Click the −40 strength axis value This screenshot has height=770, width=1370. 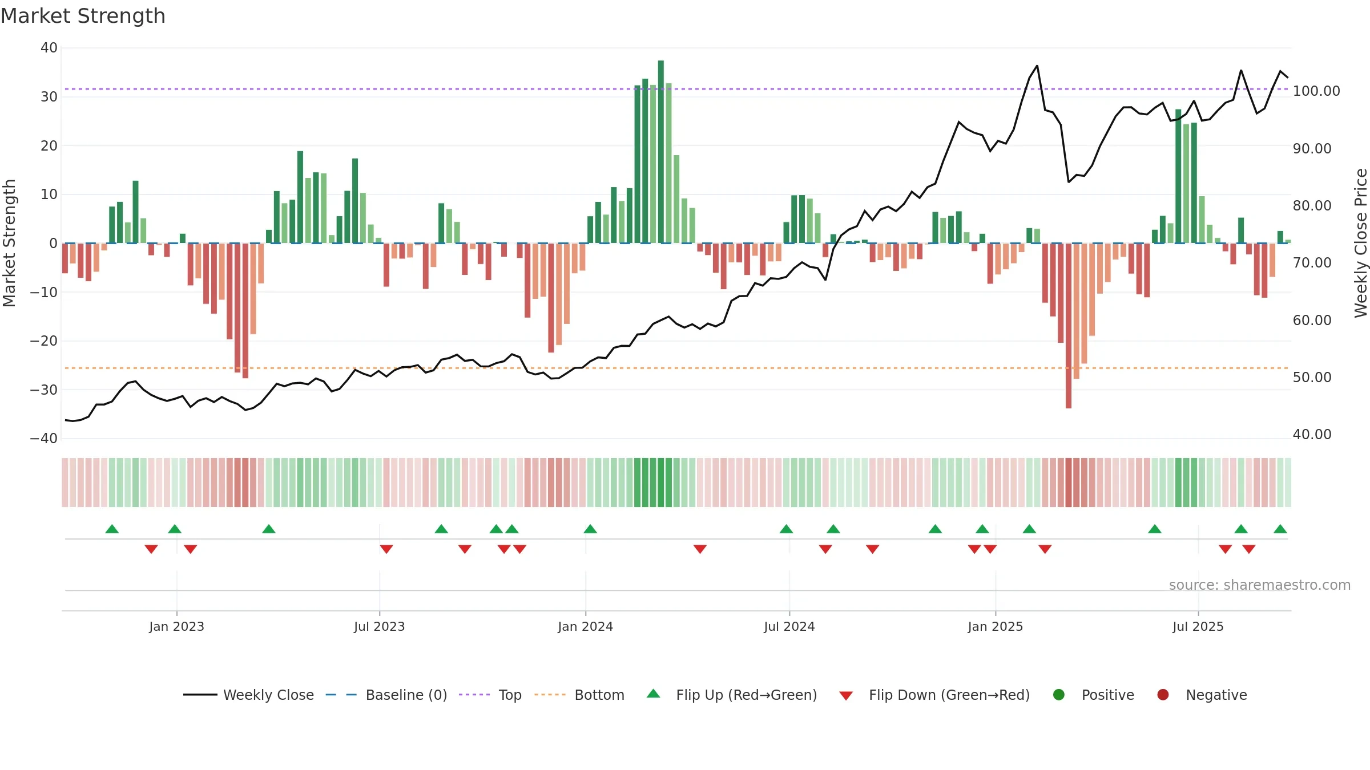tap(44, 439)
